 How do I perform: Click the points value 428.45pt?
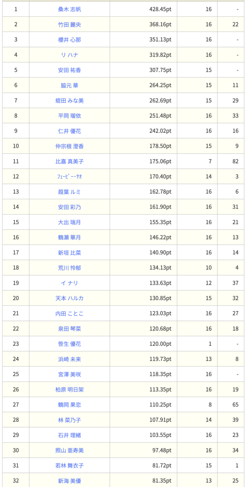tap(161, 9)
